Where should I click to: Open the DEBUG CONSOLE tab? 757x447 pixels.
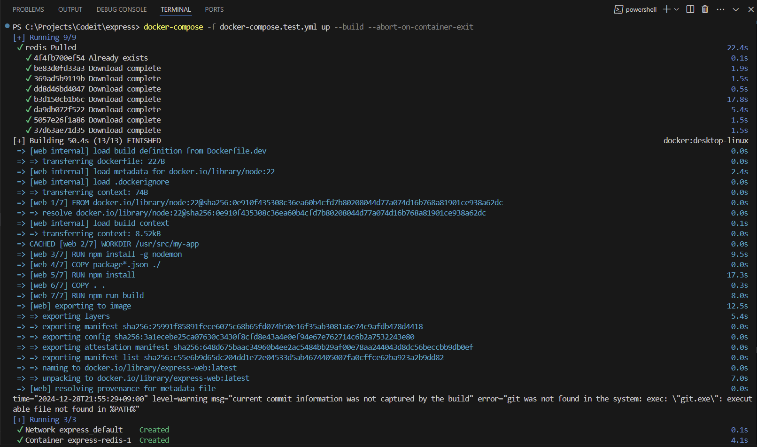tap(122, 9)
